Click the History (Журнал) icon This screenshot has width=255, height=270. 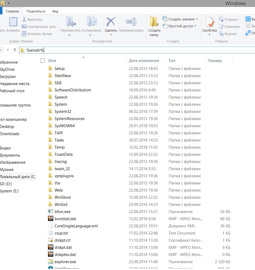221,34
